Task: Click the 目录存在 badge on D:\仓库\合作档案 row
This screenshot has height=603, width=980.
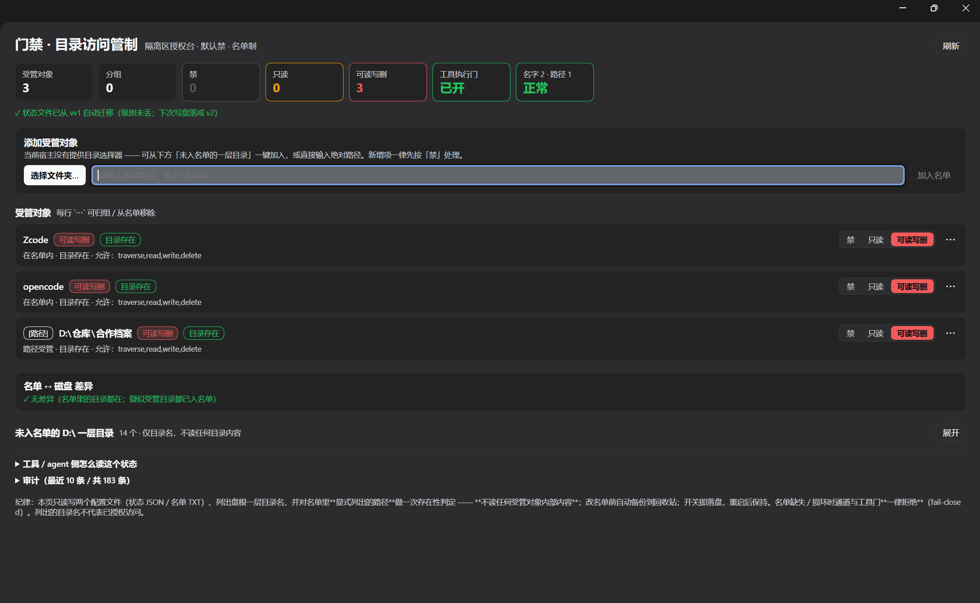Action: click(204, 333)
